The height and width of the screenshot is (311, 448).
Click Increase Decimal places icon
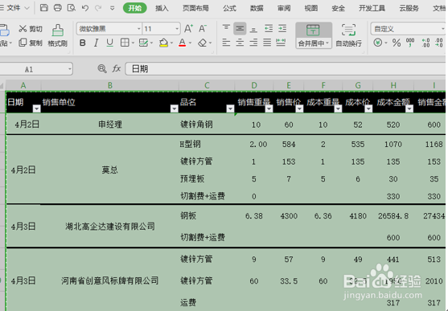[425, 43]
